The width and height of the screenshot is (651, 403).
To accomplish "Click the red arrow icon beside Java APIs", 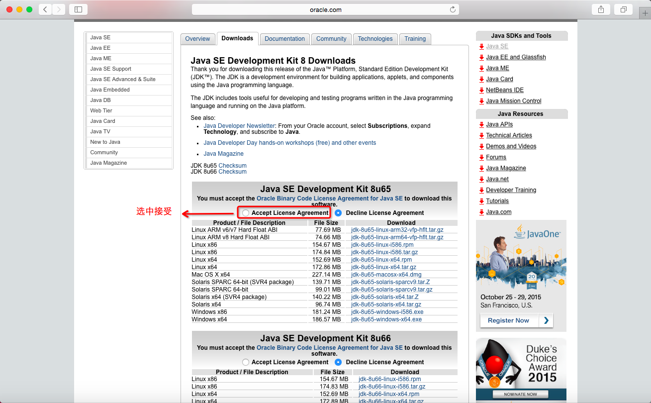I will (x=481, y=125).
